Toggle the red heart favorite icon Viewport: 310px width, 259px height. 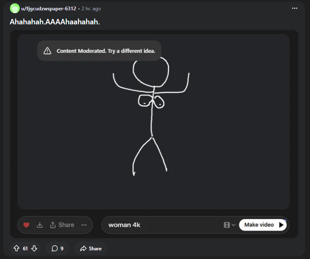coord(26,225)
